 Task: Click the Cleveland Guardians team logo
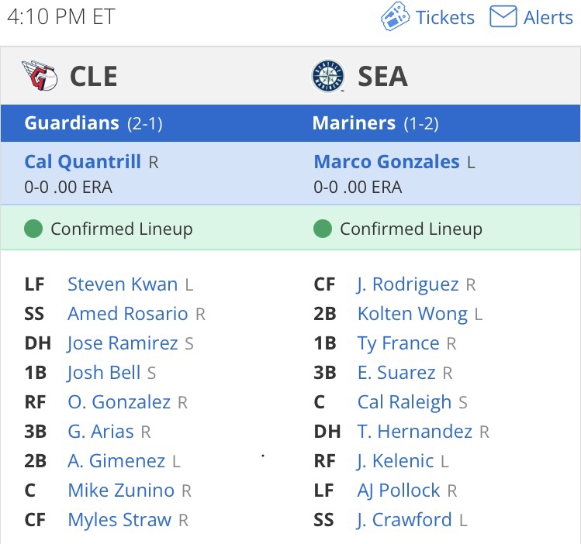click(x=39, y=76)
